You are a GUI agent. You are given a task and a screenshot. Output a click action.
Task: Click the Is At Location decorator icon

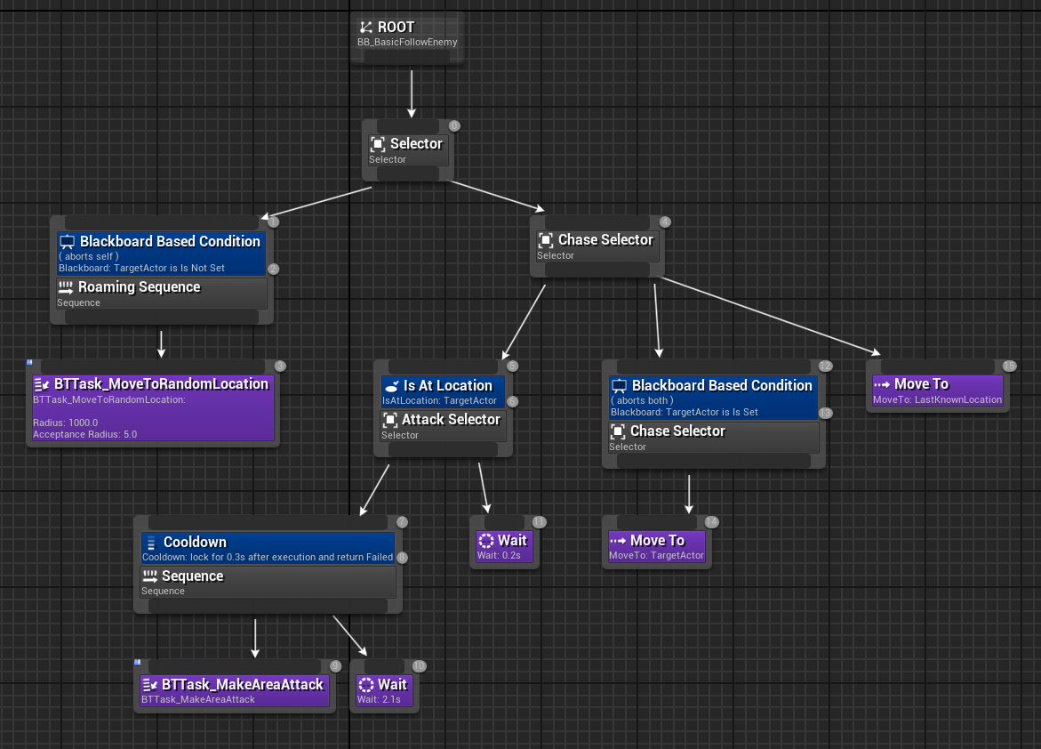tap(392, 386)
